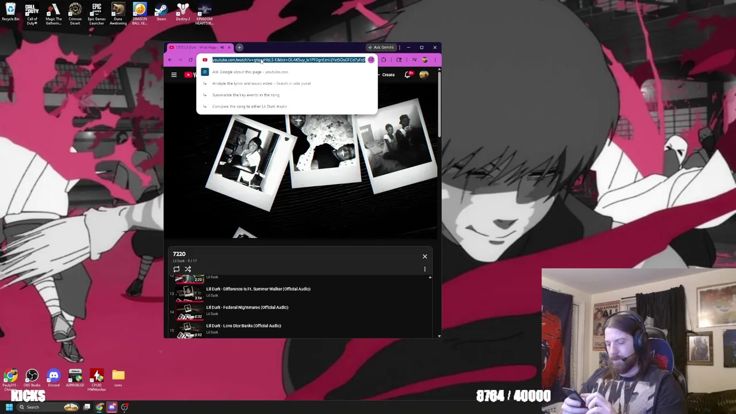The image size is (736, 414).
Task: Open OBS Studio desktop shortcut
Action: click(x=32, y=378)
